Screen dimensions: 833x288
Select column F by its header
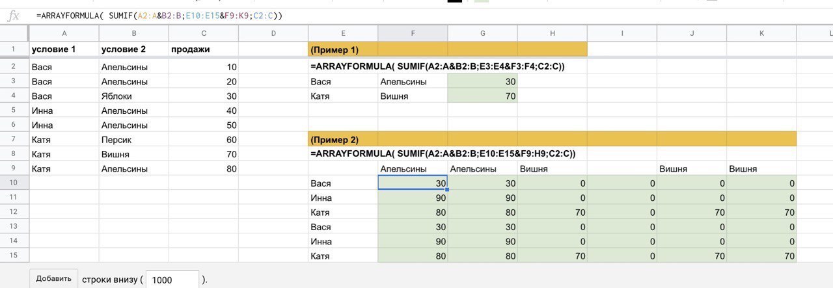point(413,33)
